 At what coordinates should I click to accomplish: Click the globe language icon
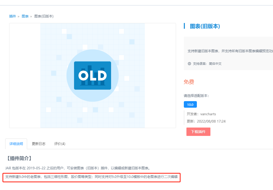pyautogui.click(x=189, y=64)
